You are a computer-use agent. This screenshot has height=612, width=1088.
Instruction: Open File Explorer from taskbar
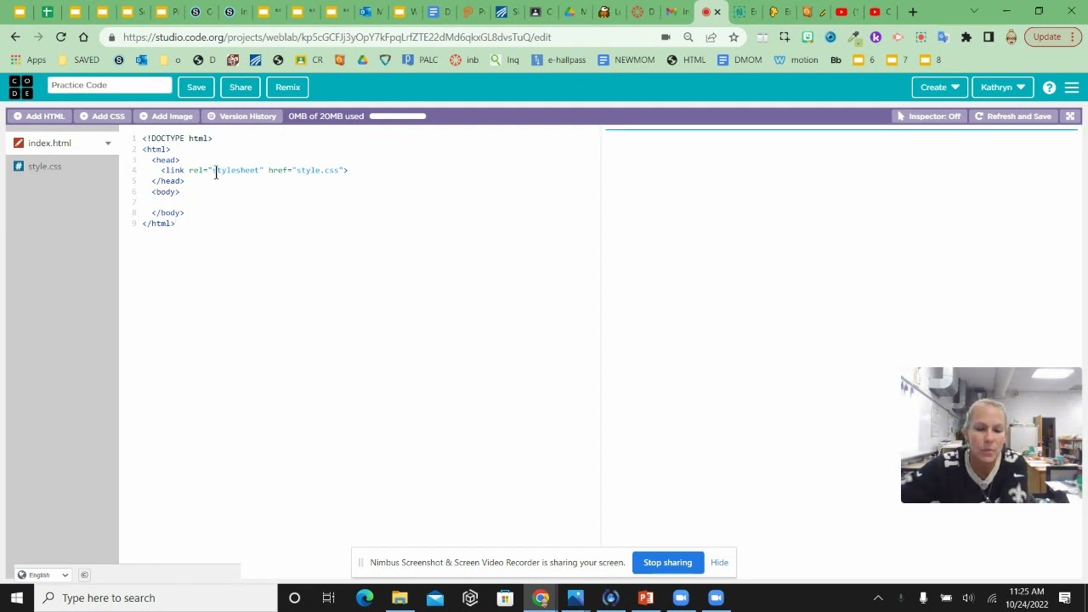[x=399, y=598]
